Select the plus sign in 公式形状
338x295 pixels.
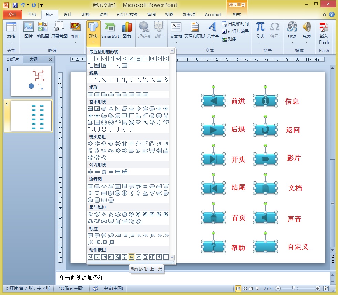[x=90, y=172]
